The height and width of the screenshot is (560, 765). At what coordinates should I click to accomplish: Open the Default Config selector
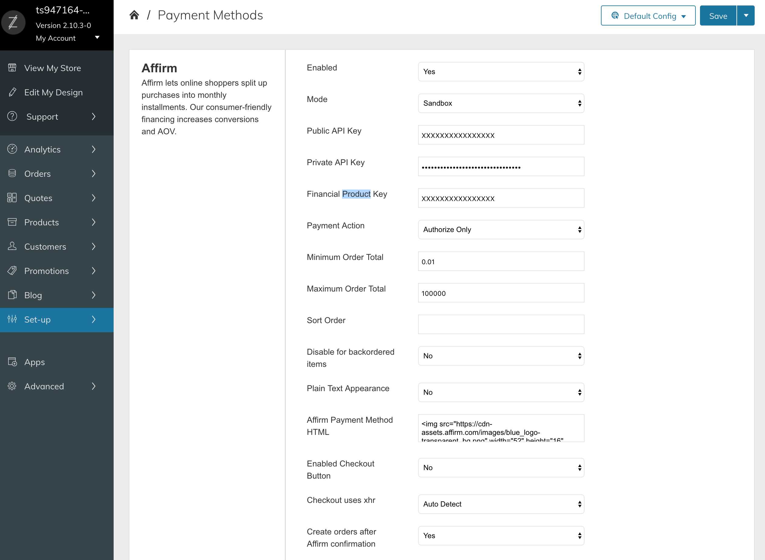pyautogui.click(x=648, y=15)
